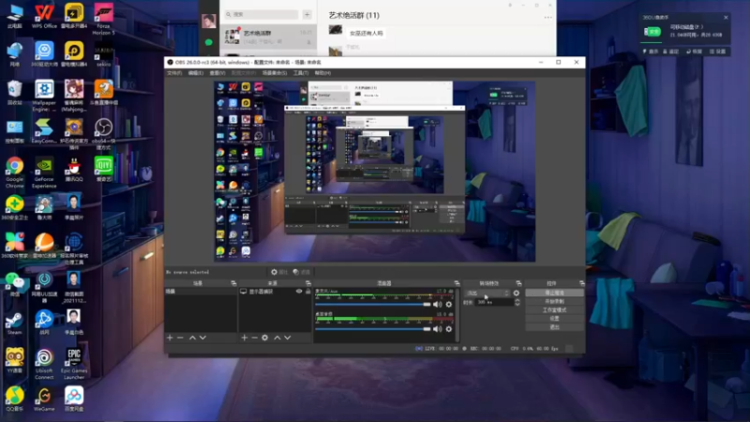
Task: Open the scene transition type dropdown
Action: tap(487, 294)
